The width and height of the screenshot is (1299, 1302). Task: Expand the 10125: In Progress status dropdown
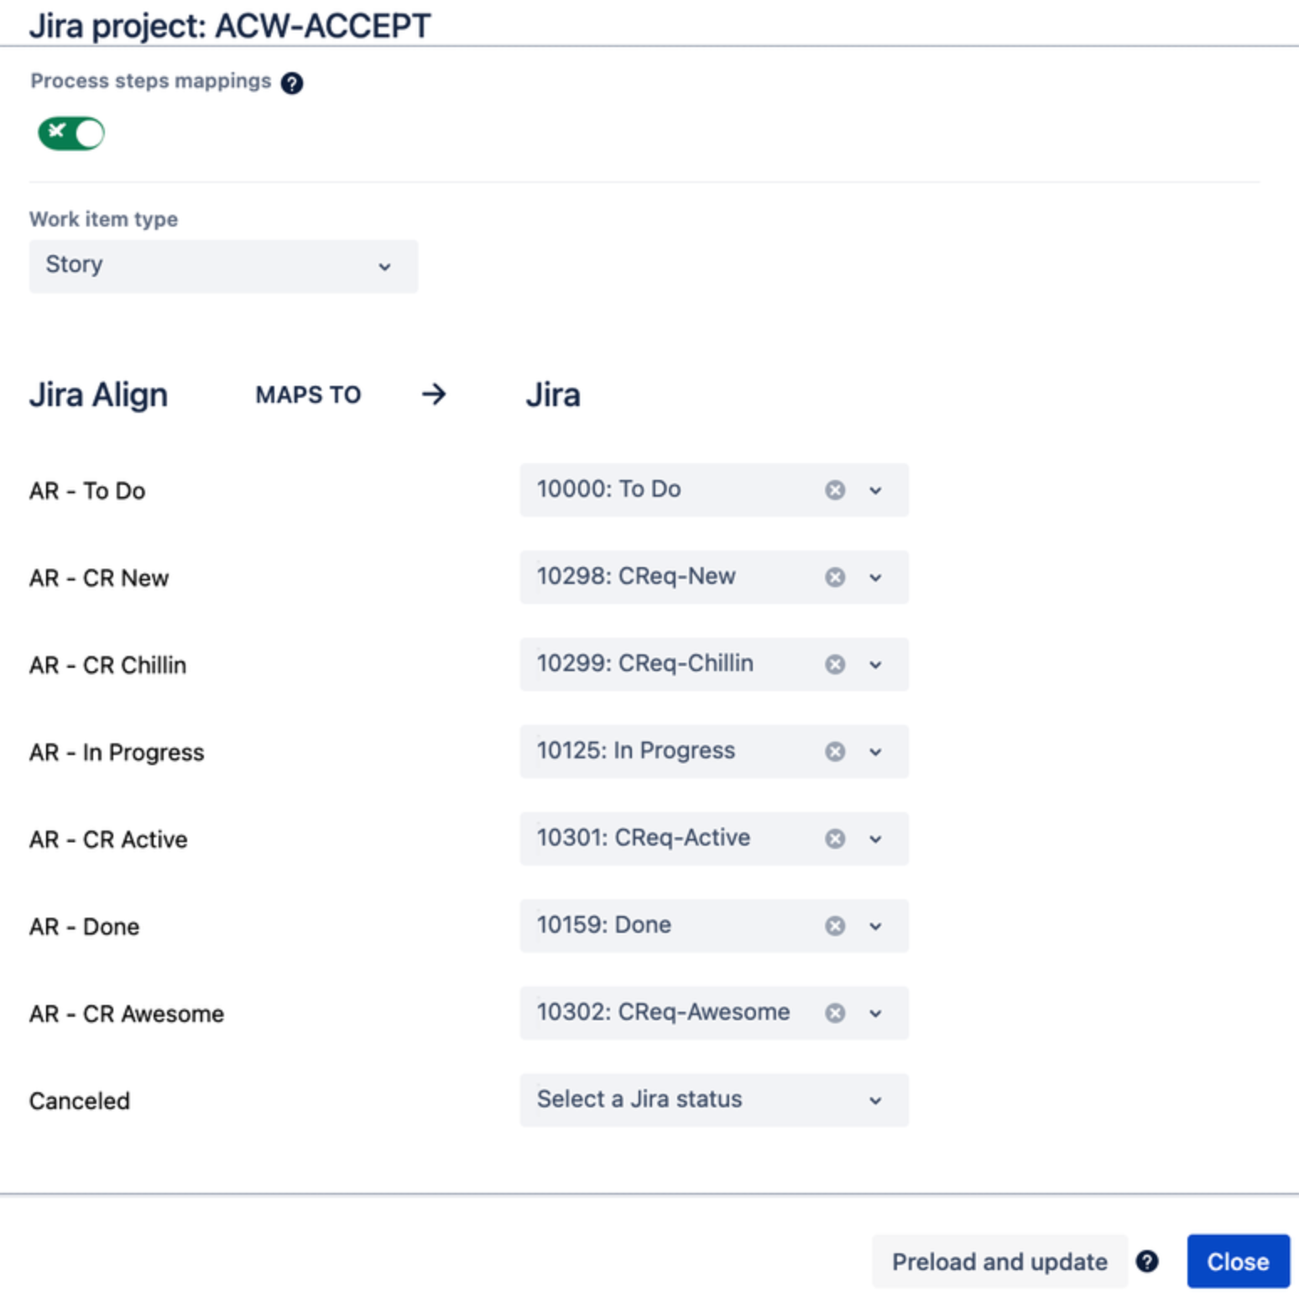(x=875, y=753)
